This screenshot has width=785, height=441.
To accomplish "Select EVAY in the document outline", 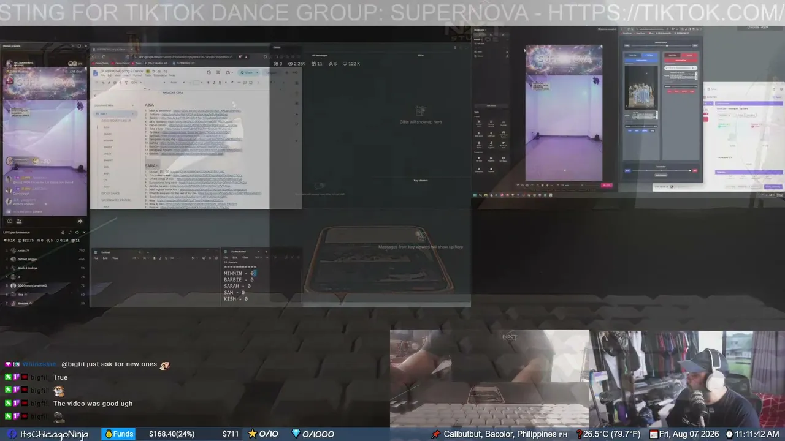I will [x=106, y=186].
